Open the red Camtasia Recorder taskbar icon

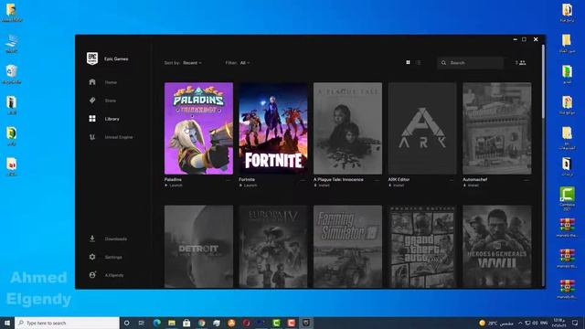[x=291, y=323]
